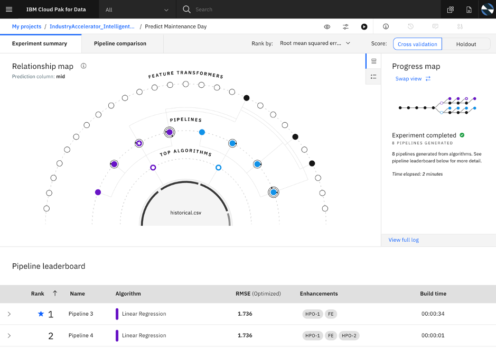
Task: Click the Enhancements column header
Action: pos(319,294)
